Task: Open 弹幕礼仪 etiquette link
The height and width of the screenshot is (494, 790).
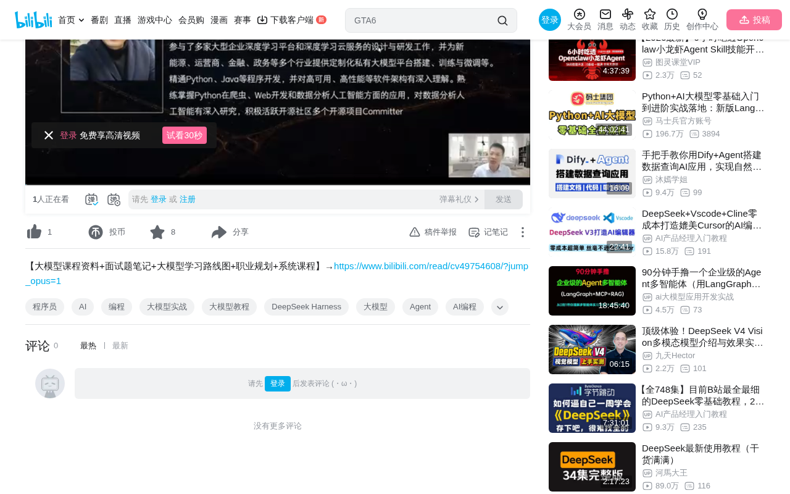Action: [x=459, y=199]
